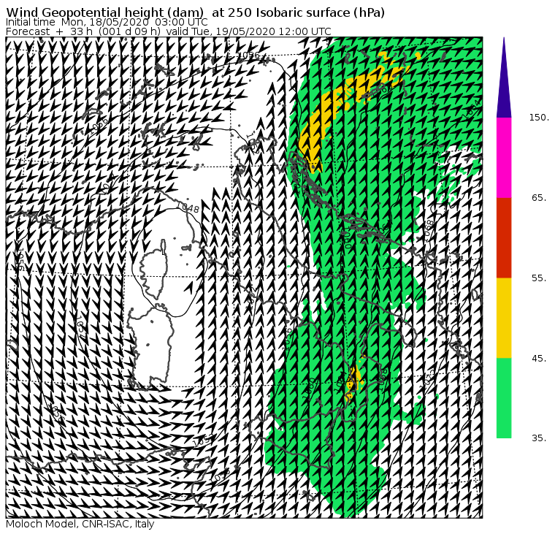Image resolution: width=555 pixels, height=534 pixels.
Task: Select the green 35–45 legend segment
Action: pos(504,398)
